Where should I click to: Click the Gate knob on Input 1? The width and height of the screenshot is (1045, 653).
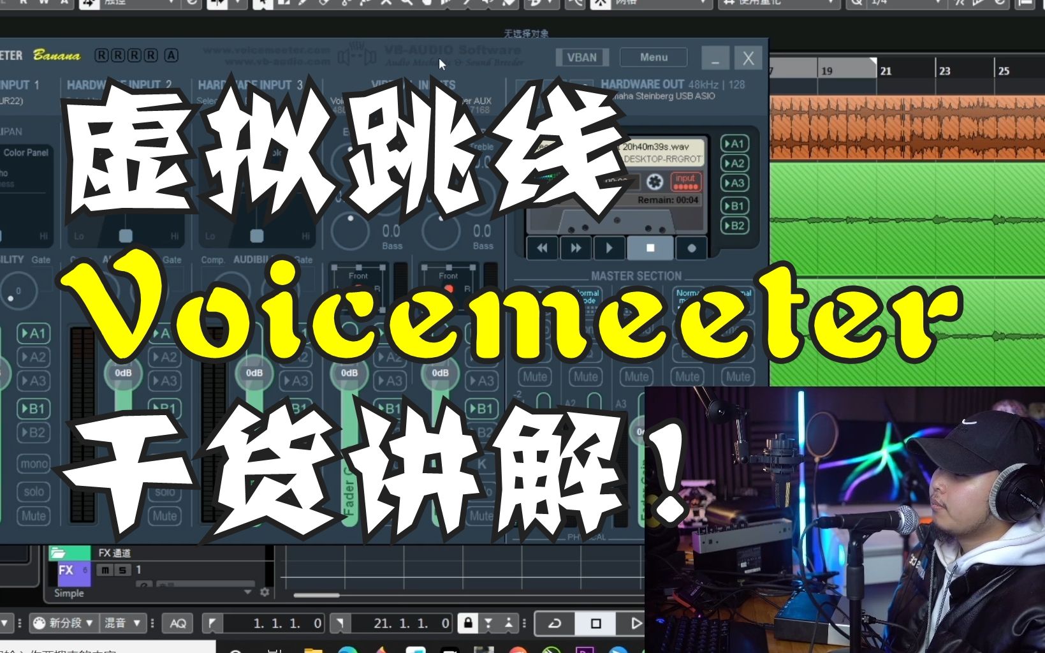point(17,292)
